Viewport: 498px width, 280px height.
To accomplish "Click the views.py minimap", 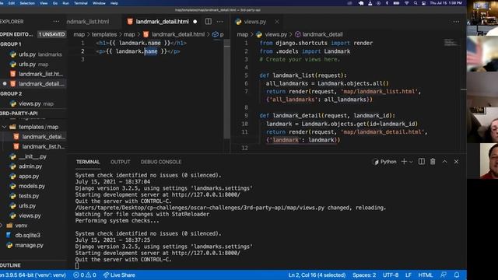I will pyautogui.click(x=451, y=43).
